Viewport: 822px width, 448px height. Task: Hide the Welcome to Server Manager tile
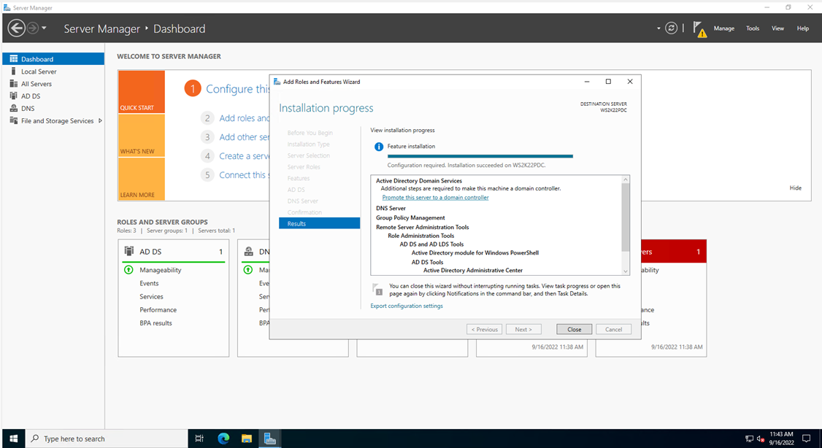click(795, 188)
